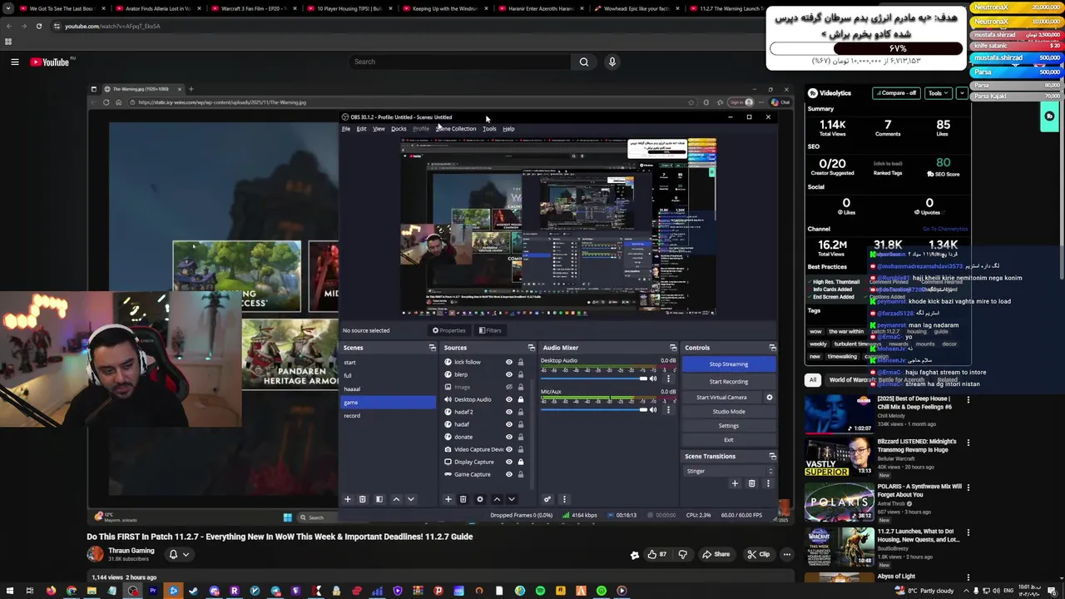Image resolution: width=1065 pixels, height=599 pixels.
Task: Undock the Scenes panel with its float icon
Action: pyautogui.click(x=432, y=348)
